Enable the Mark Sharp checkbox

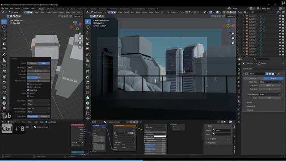pyautogui.click(x=28, y=96)
